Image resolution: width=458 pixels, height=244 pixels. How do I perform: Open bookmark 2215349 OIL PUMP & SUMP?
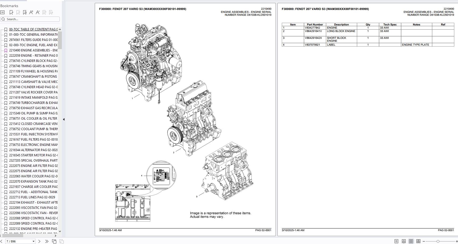click(x=33, y=113)
